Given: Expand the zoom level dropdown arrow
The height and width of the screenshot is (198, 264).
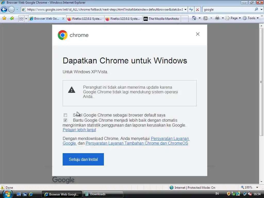Looking at the screenshot, I should 257,187.
